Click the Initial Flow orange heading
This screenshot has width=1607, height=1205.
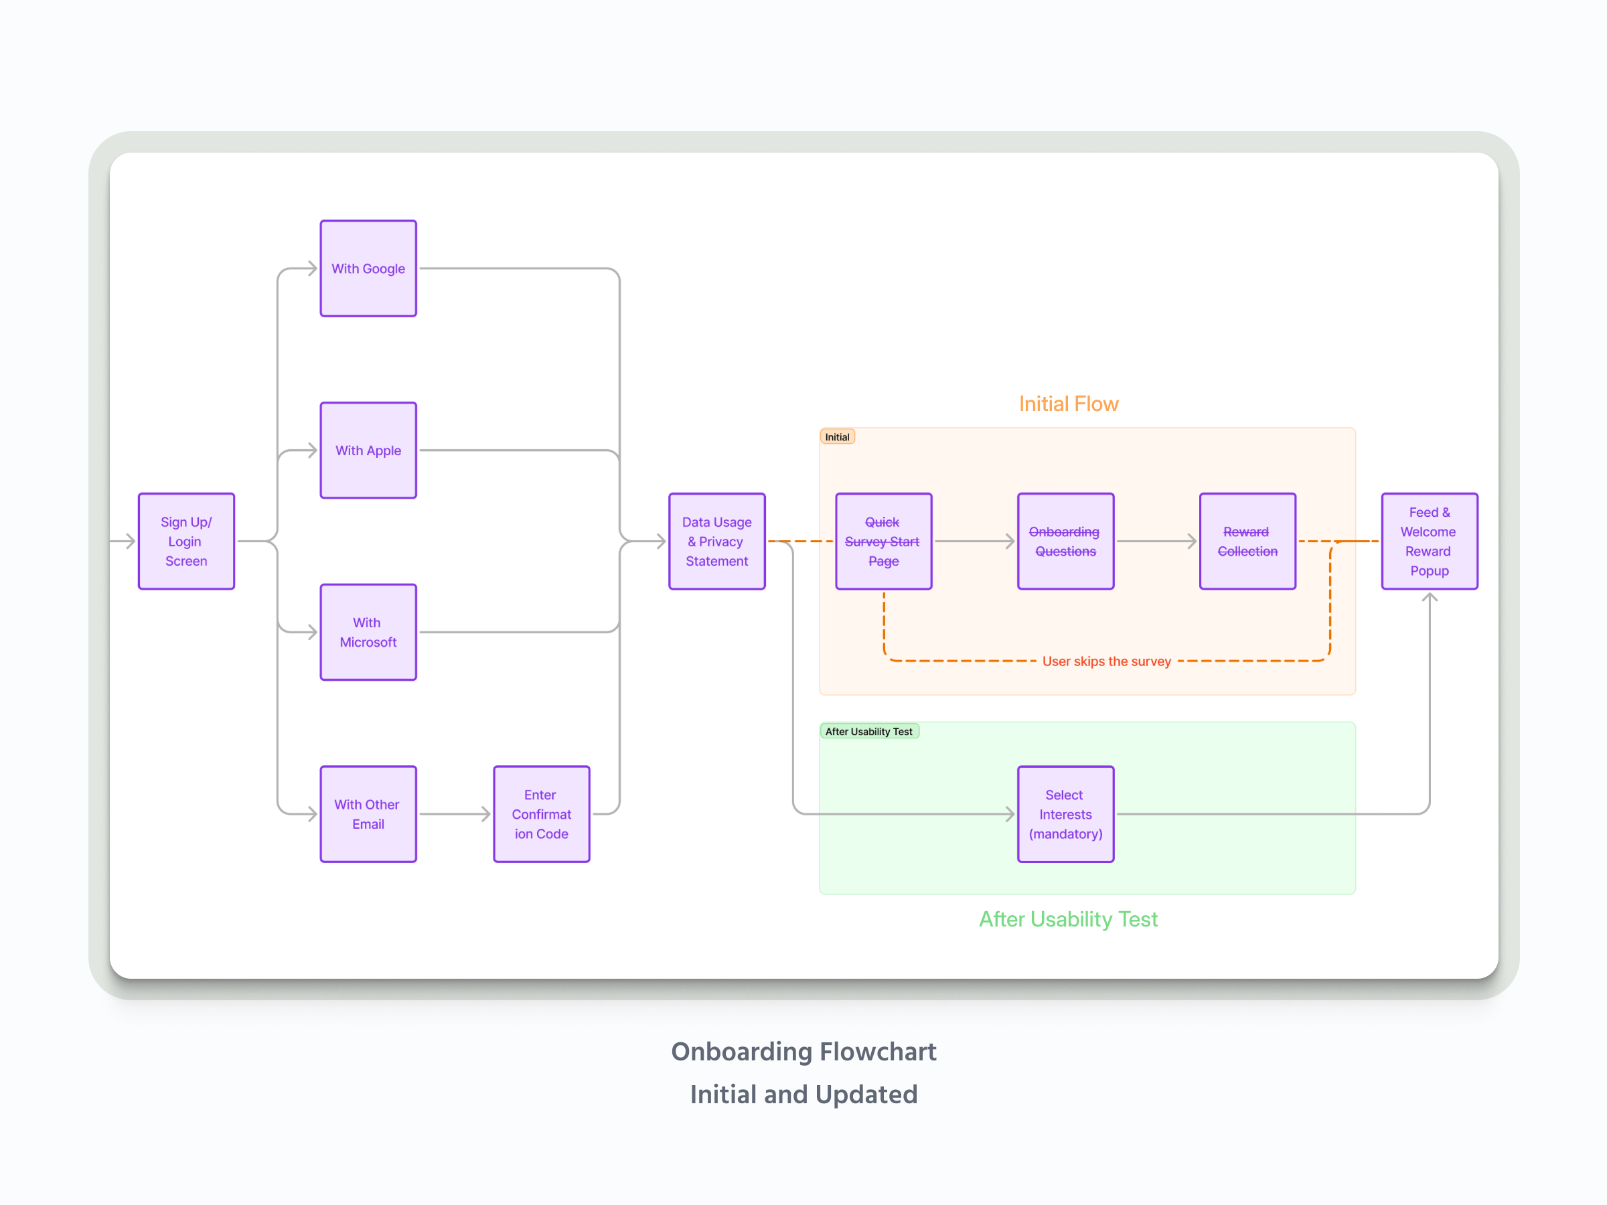(x=1068, y=404)
